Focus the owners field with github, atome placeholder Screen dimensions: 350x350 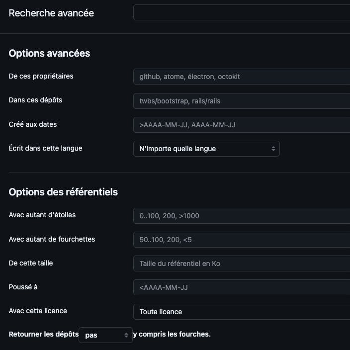click(241, 77)
